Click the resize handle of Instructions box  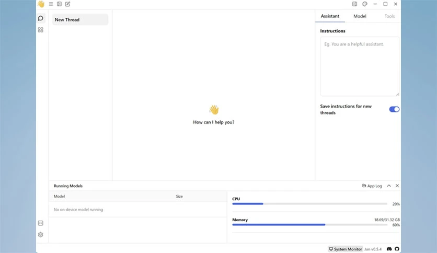(x=397, y=95)
